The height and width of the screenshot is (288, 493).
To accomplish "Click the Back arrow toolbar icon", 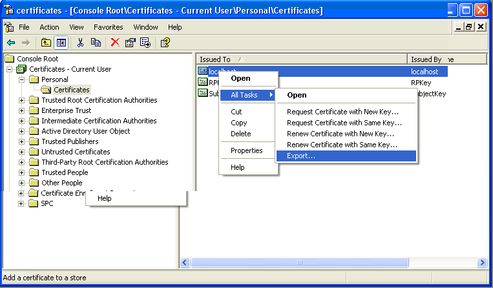I will 11,43.
